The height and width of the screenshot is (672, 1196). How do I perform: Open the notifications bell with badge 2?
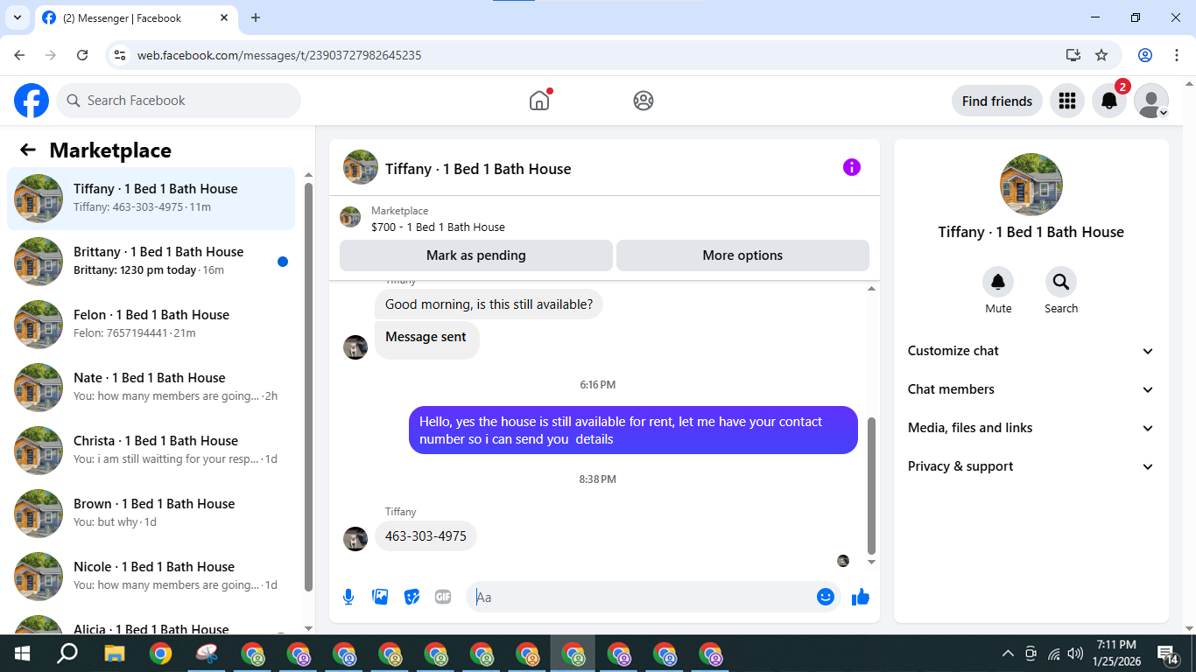tap(1109, 101)
